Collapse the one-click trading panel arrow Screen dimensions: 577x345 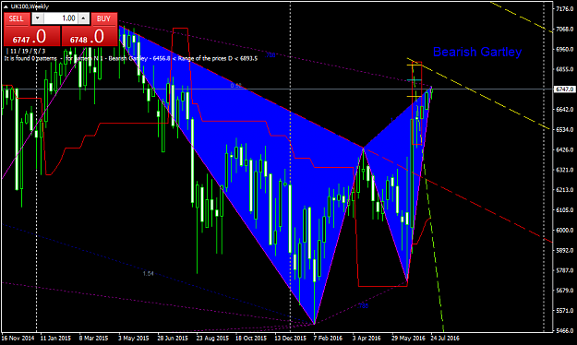pos(6,6)
